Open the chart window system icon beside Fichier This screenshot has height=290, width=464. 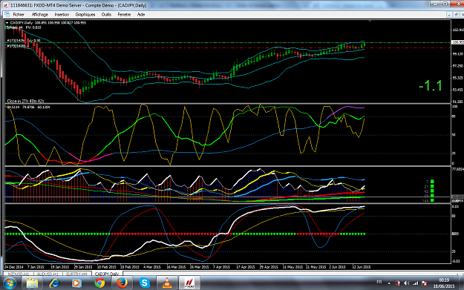[7, 15]
